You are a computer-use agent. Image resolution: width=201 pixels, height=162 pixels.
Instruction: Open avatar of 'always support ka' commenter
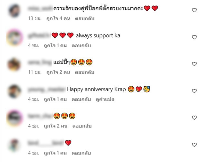(15, 37)
